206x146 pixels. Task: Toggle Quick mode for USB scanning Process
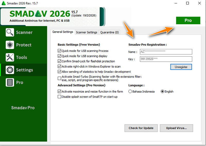[59, 51]
